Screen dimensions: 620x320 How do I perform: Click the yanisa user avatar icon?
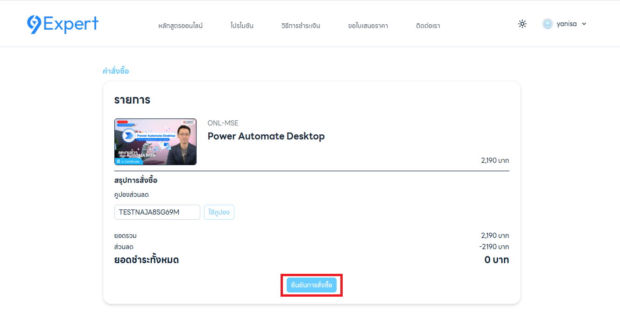pyautogui.click(x=548, y=24)
